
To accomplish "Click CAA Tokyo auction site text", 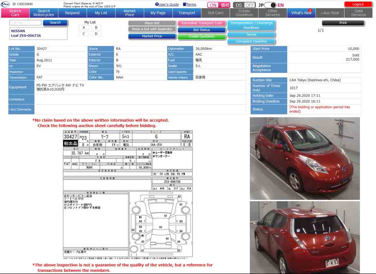I will pyautogui.click(x=315, y=80).
